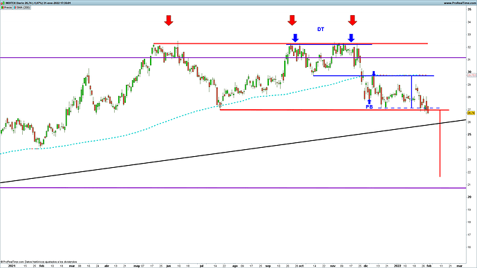Click the jul label on time axis
The height and width of the screenshot is (268, 477).
[201, 265]
